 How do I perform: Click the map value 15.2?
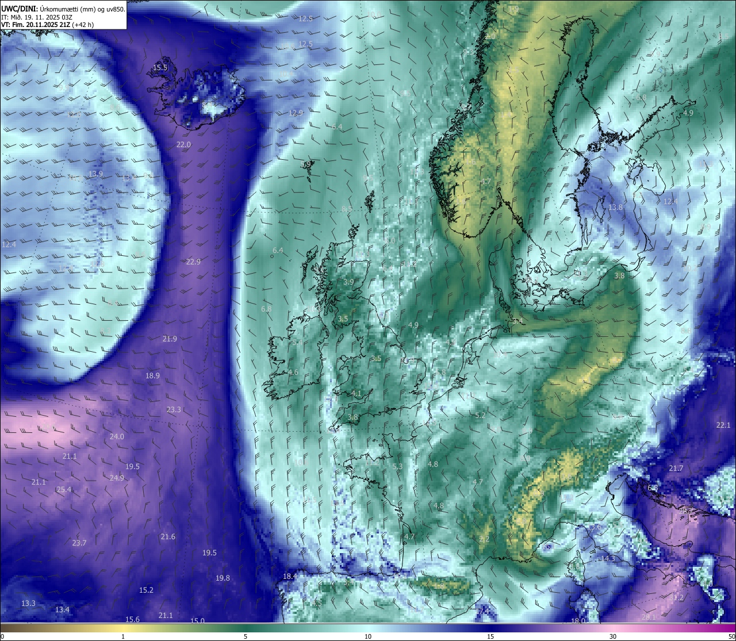(x=146, y=590)
